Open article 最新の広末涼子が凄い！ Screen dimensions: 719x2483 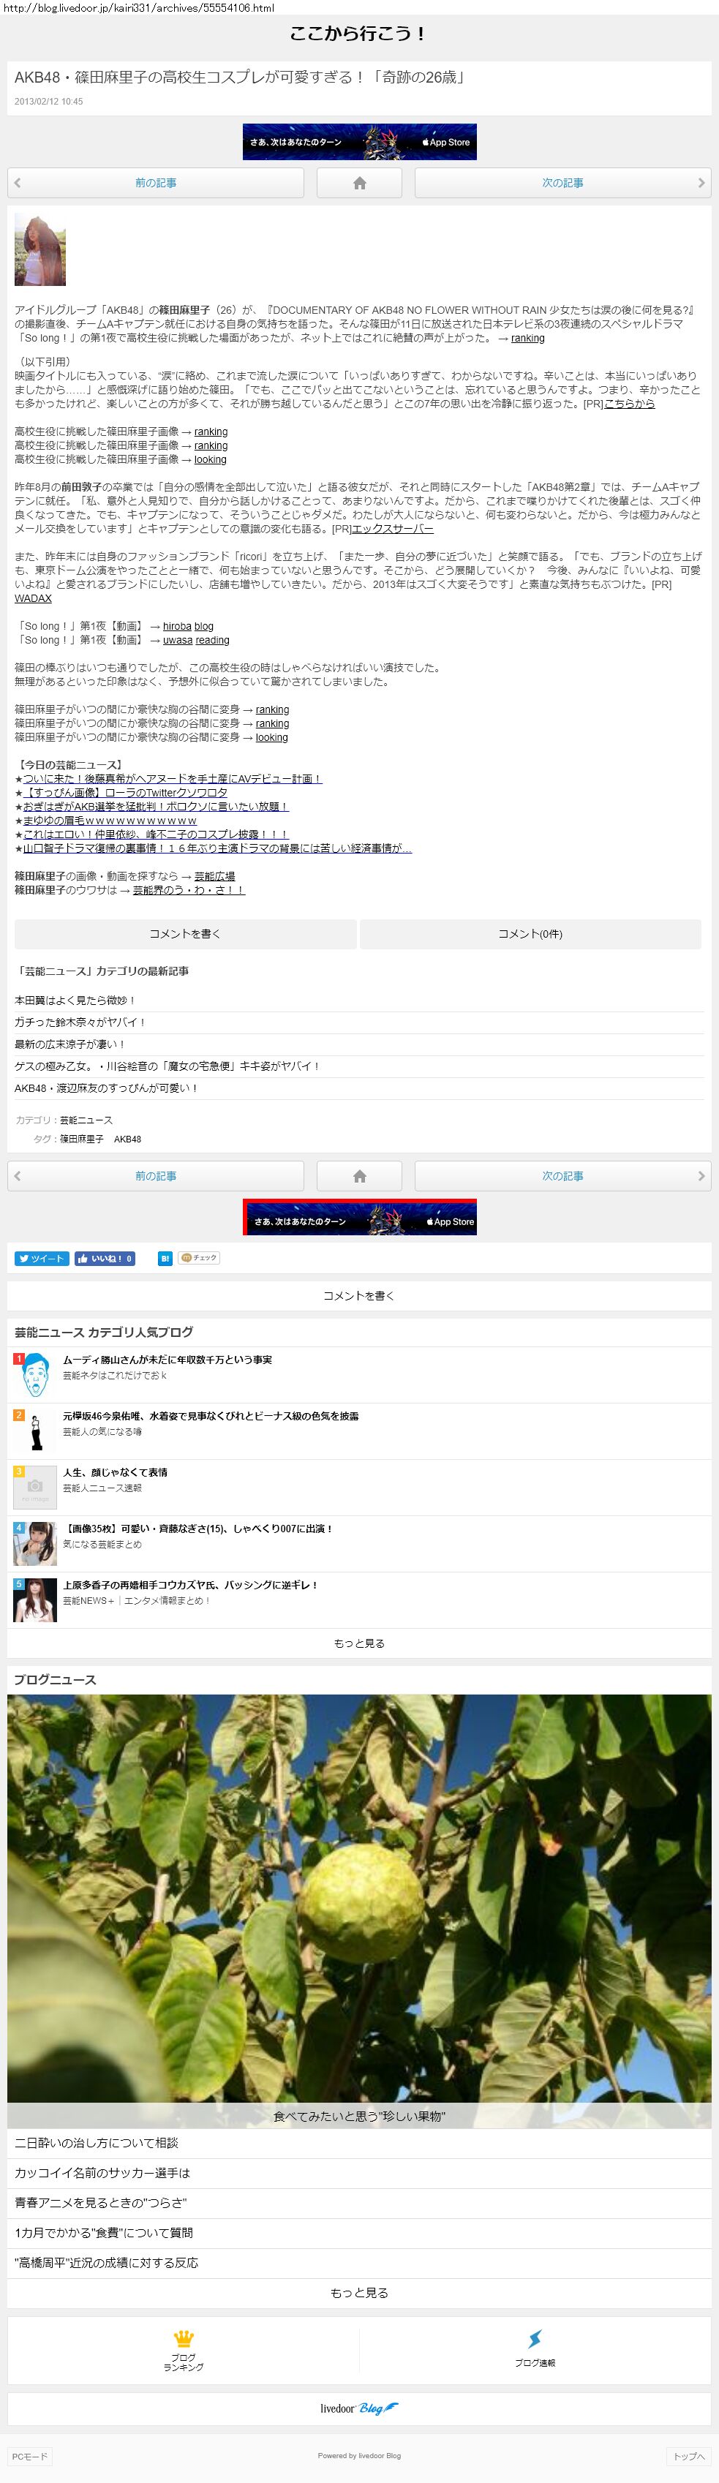click(x=360, y=1045)
